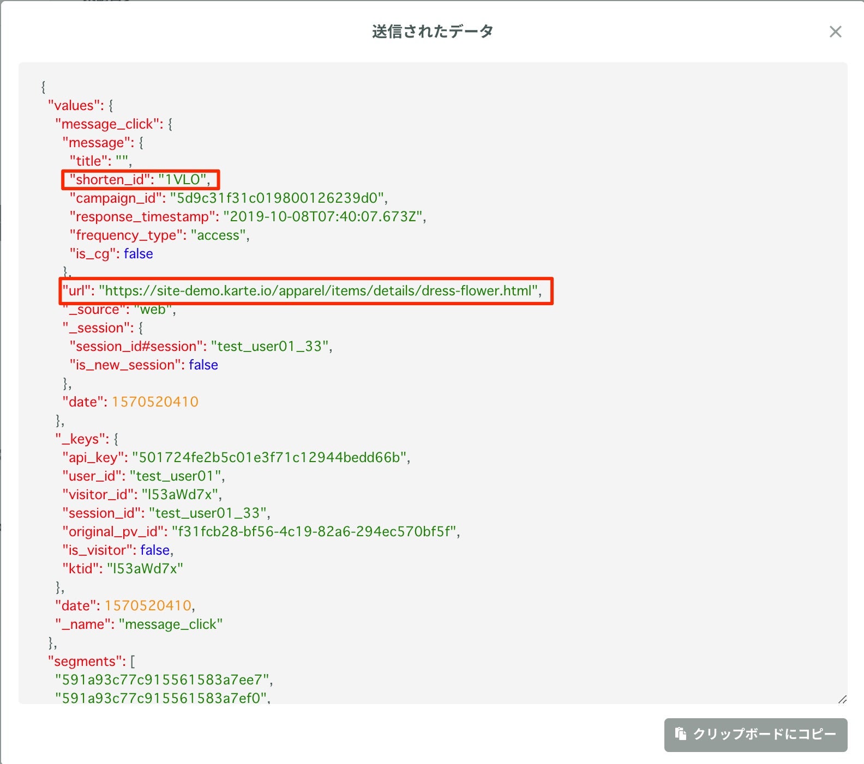Click the "values": { line
Image resolution: width=864 pixels, height=764 pixels.
(81, 105)
